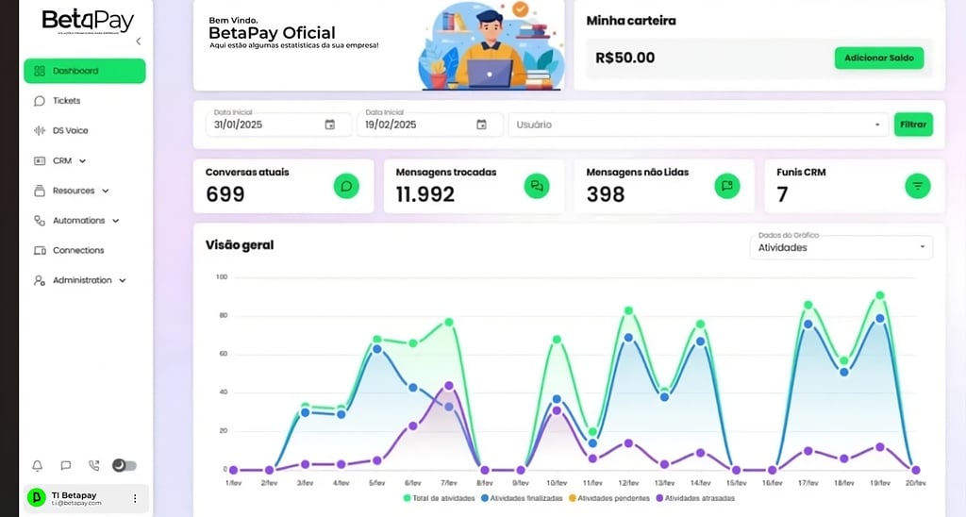Click the Administration user-gear icon

pyautogui.click(x=40, y=280)
